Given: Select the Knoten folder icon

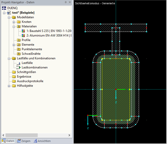Looking at the screenshot, I should pos(19,22).
